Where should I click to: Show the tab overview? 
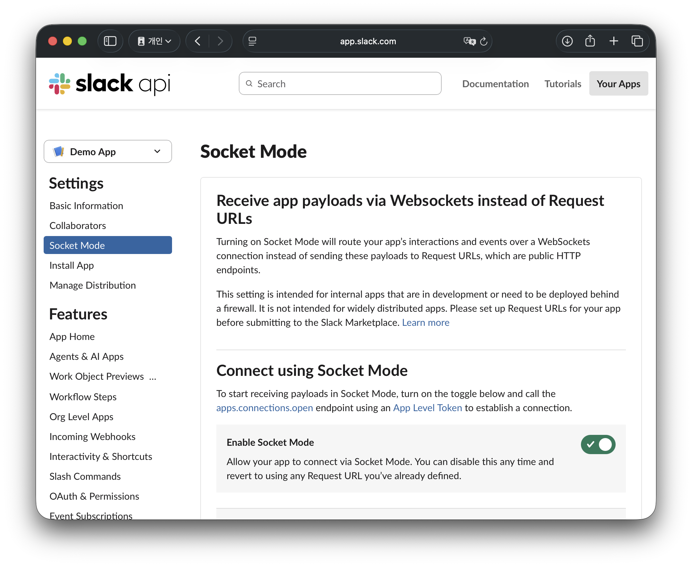pos(637,41)
